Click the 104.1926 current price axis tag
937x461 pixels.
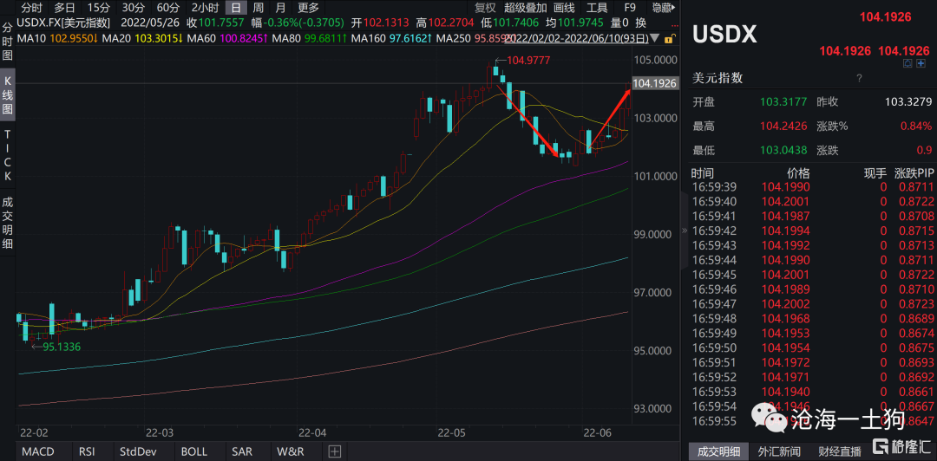point(654,83)
